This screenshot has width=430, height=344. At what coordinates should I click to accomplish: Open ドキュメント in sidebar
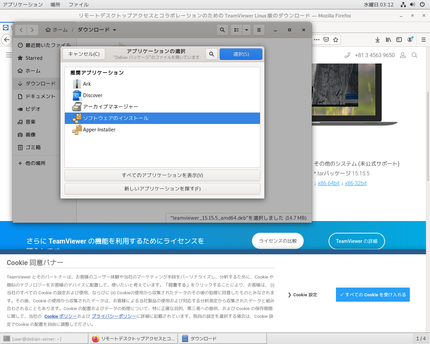45,96
